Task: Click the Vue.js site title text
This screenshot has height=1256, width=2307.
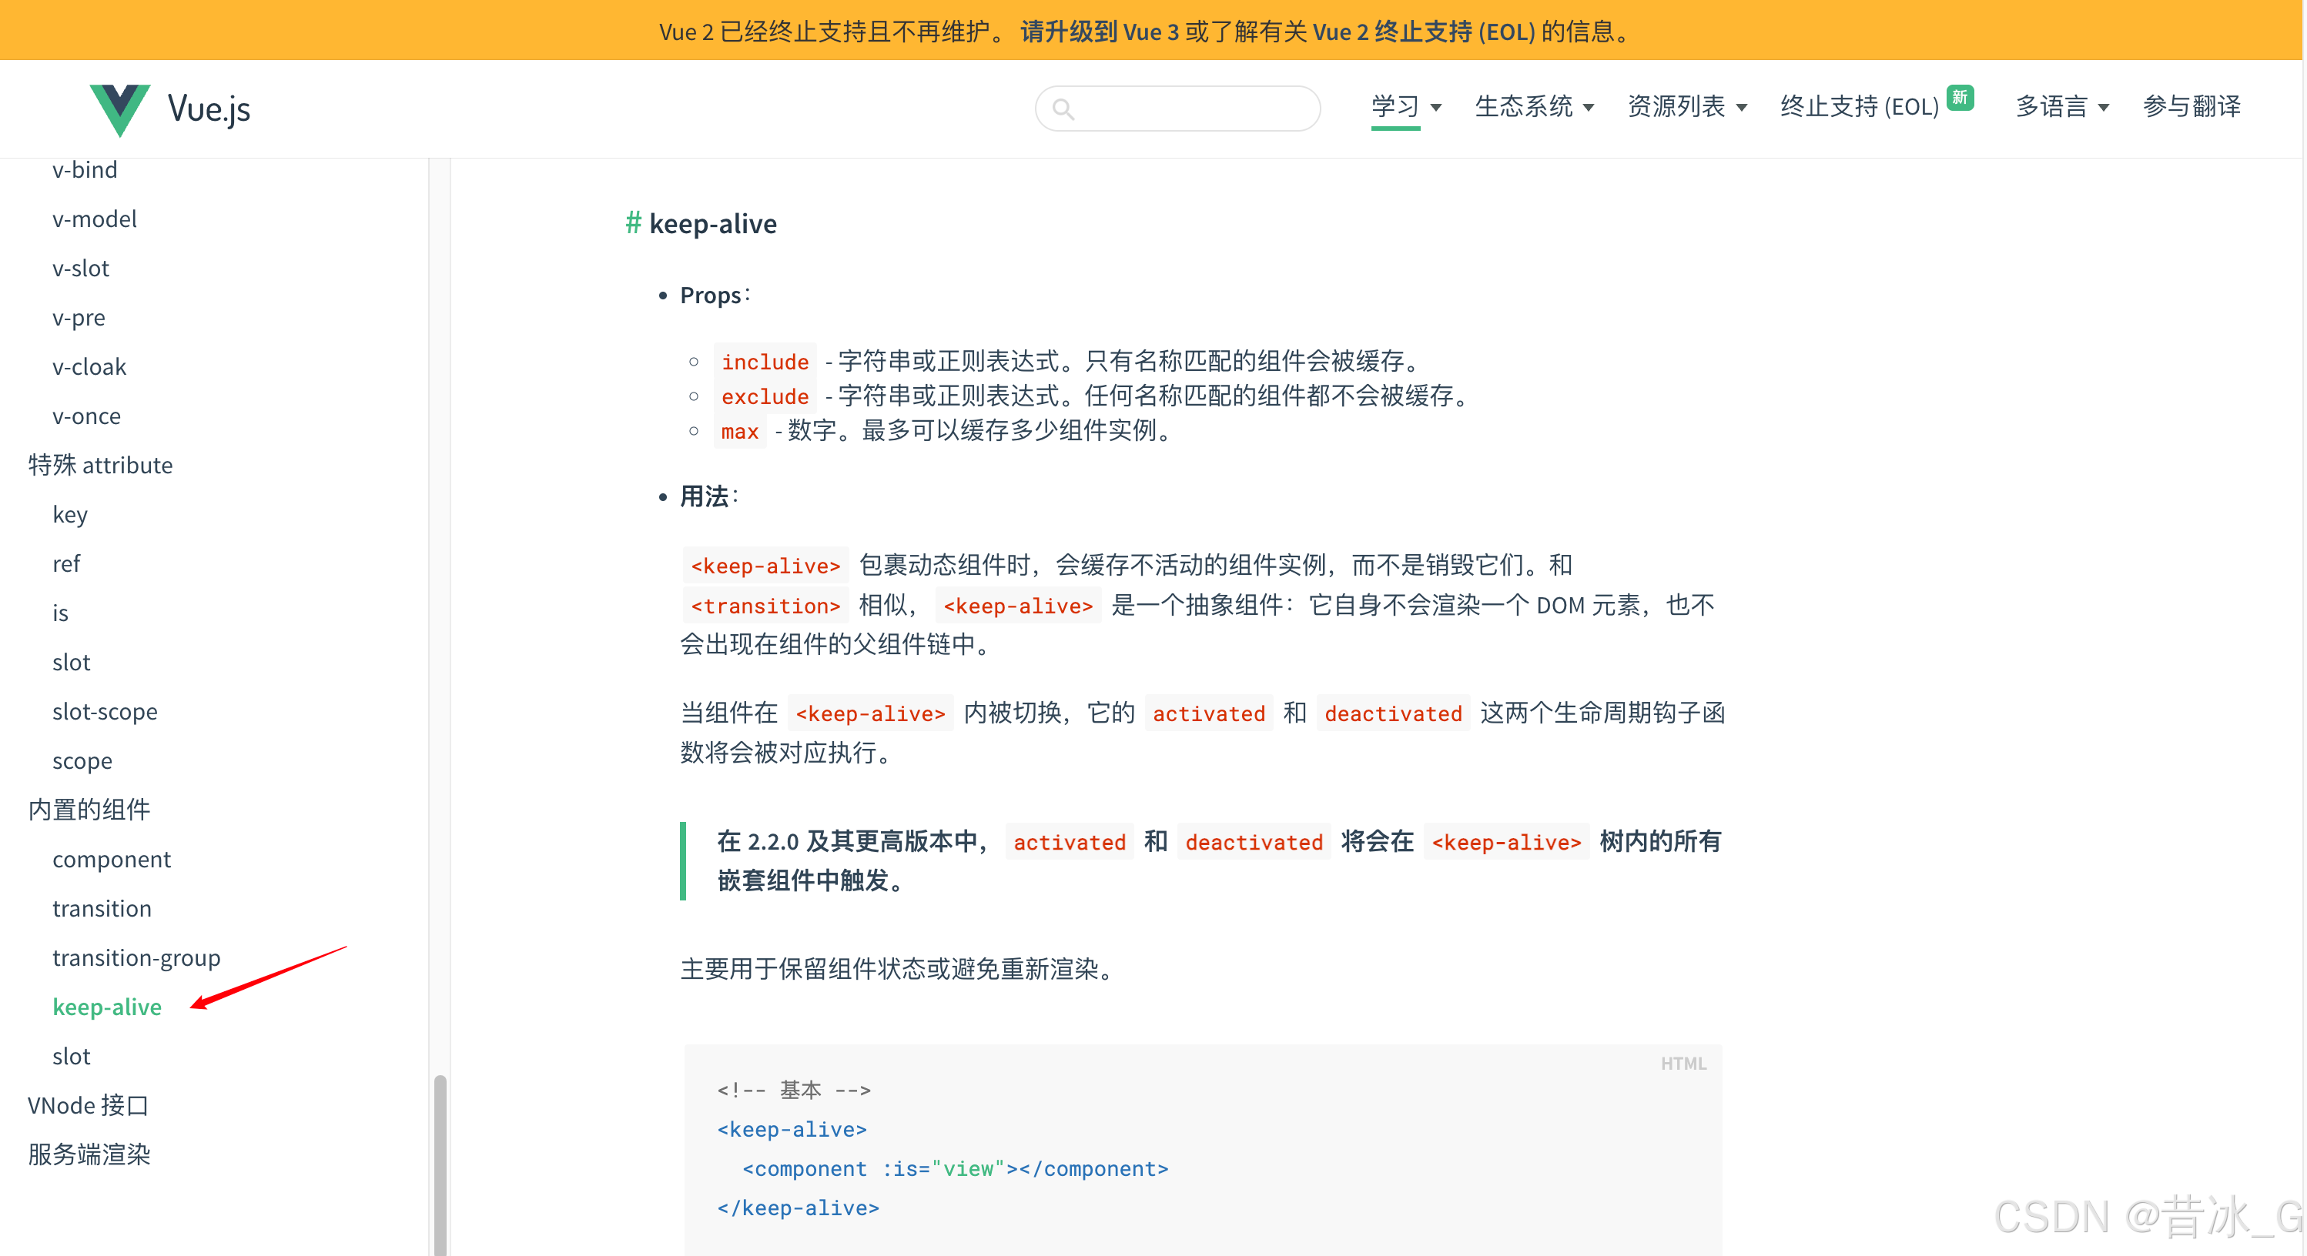Action: click(209, 109)
